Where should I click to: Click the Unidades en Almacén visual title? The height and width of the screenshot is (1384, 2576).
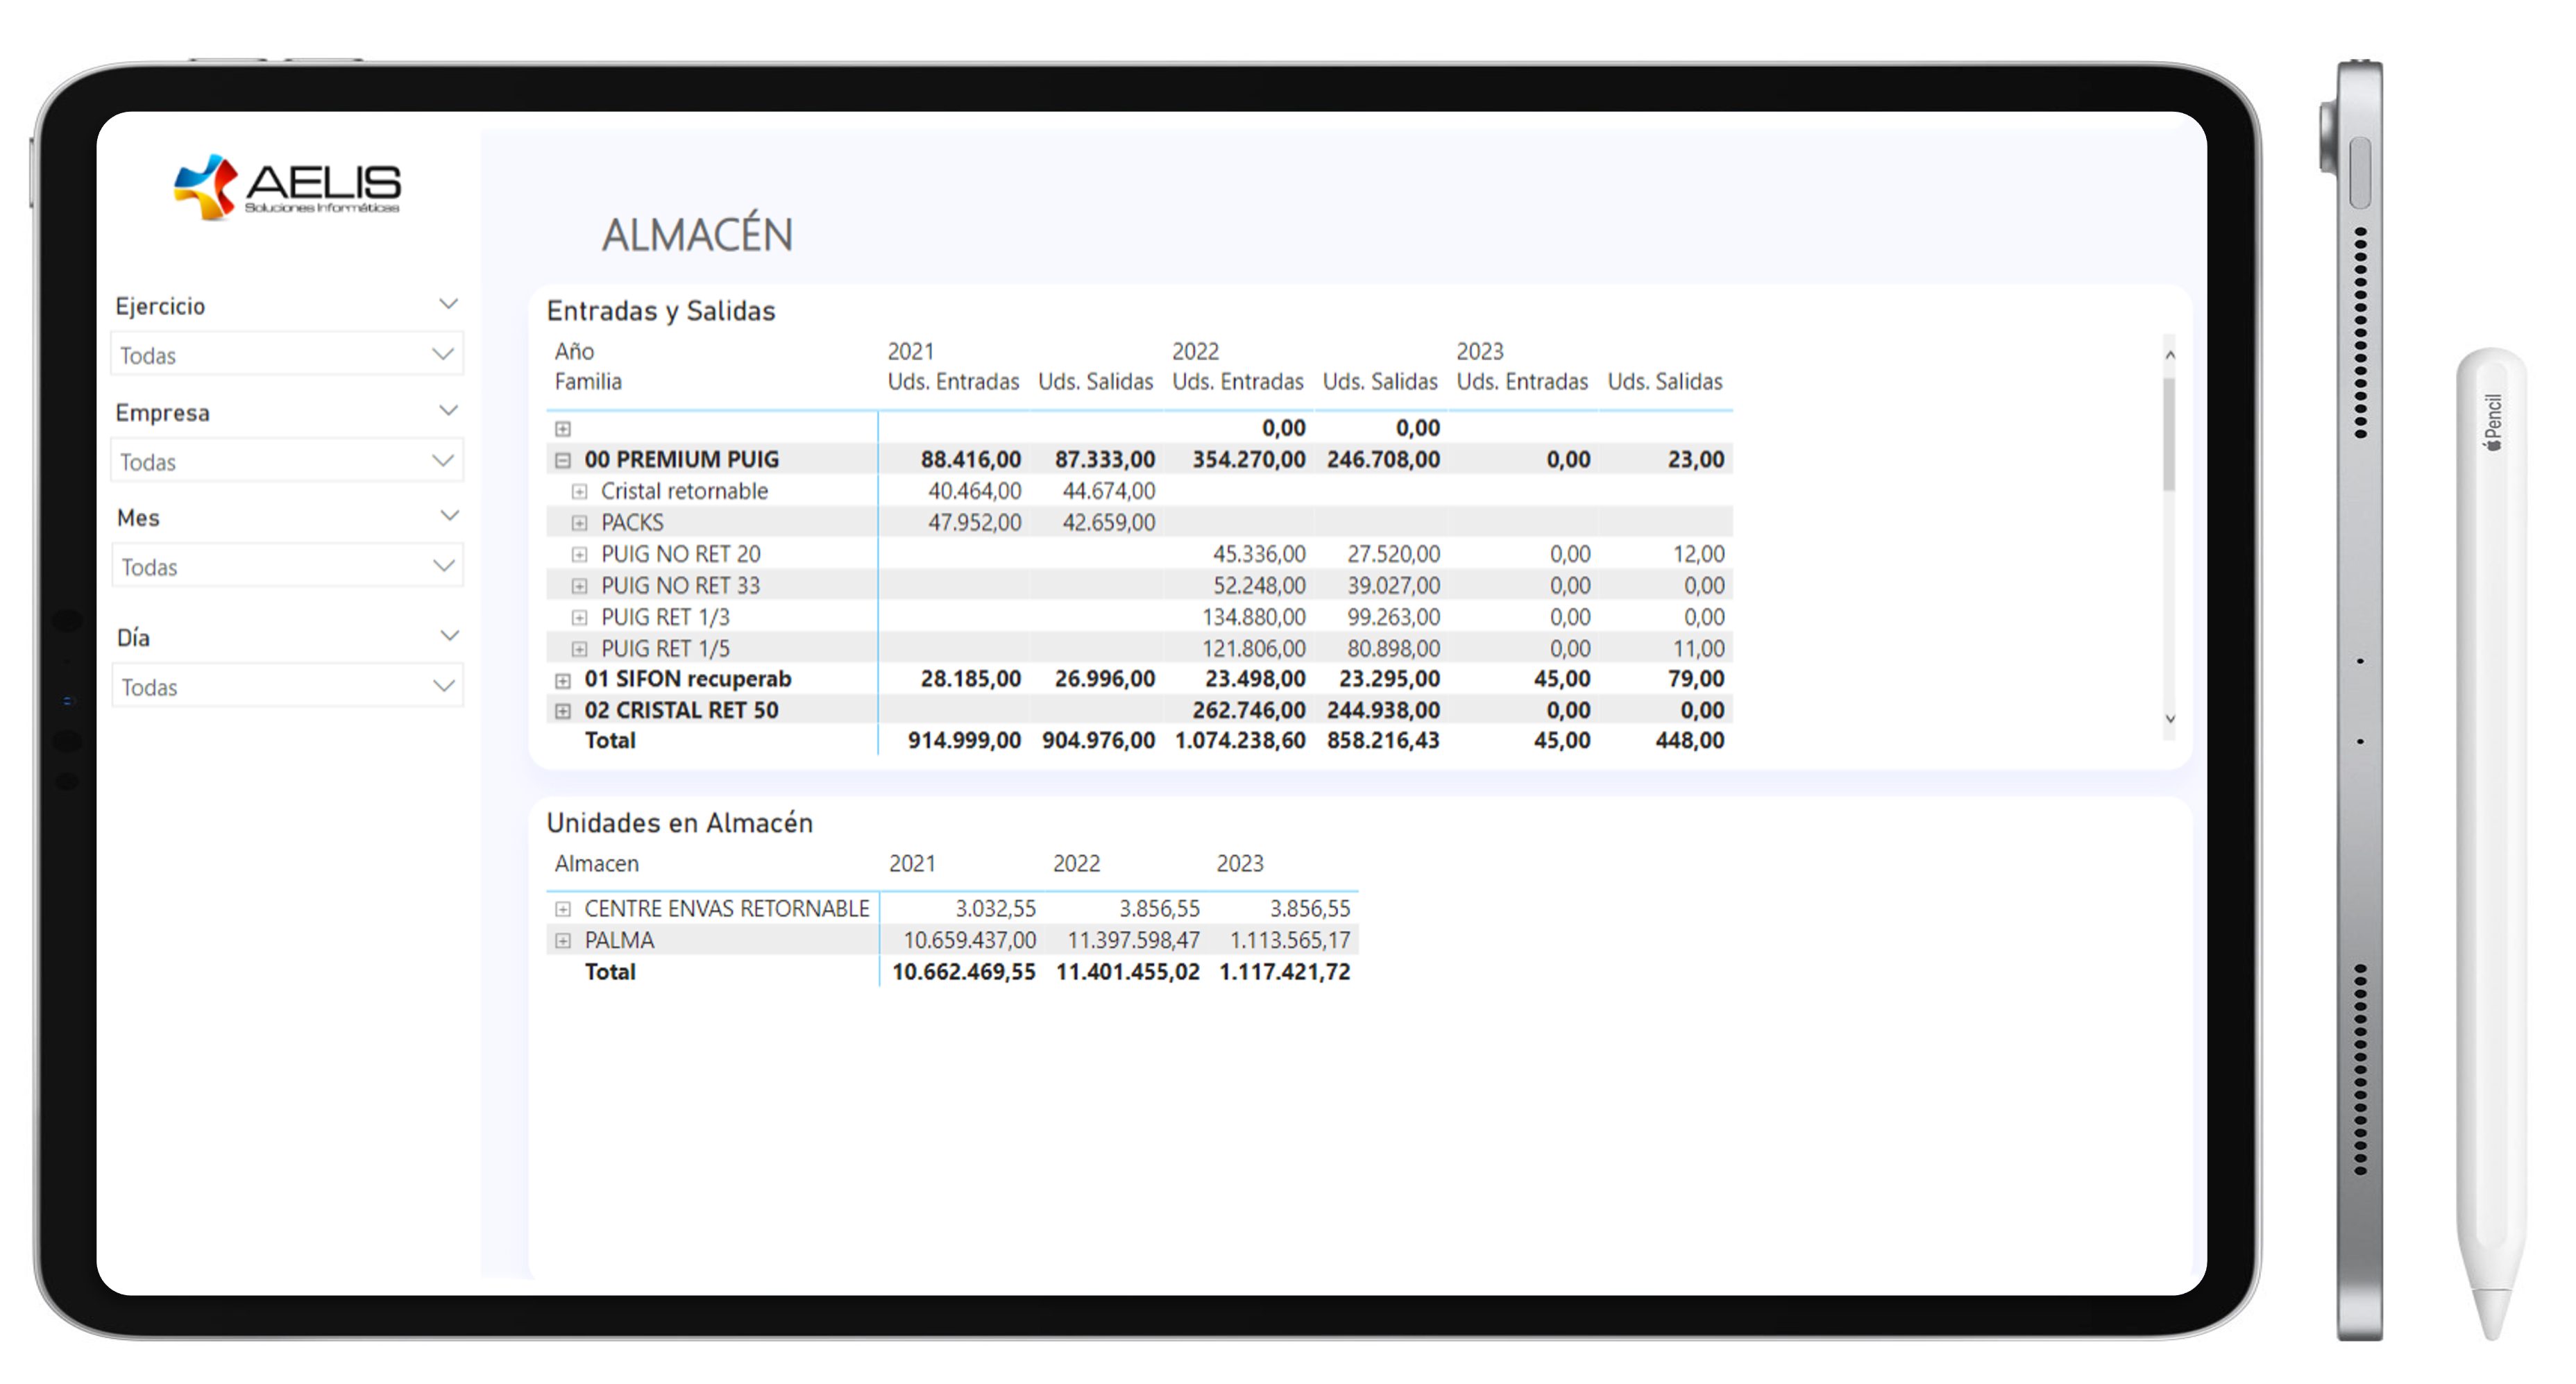680,823
